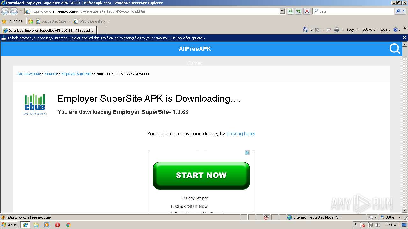Open the search provider dropdown arrow
The height and width of the screenshot is (229, 408).
[x=404, y=11]
